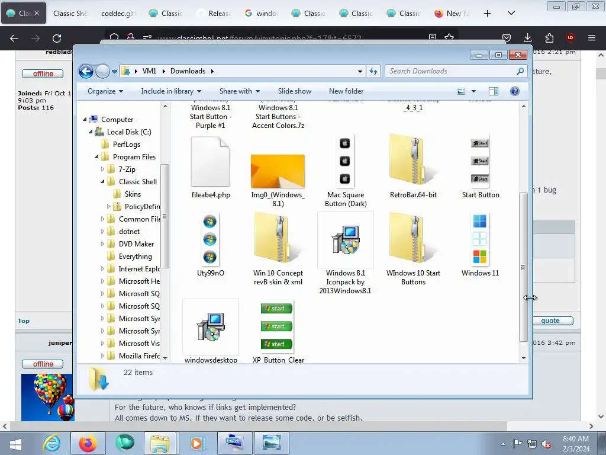This screenshot has height=455, width=606.
Task: Select the WIndows 10 Start Buttons zip
Action: pos(412,238)
